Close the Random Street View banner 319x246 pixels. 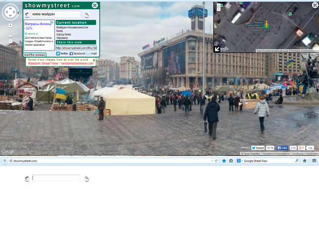tap(94, 60)
